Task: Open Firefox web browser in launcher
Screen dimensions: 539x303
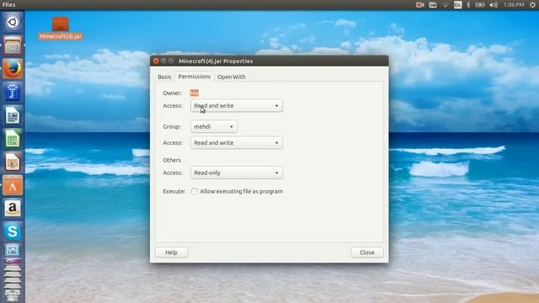Action: [13, 68]
